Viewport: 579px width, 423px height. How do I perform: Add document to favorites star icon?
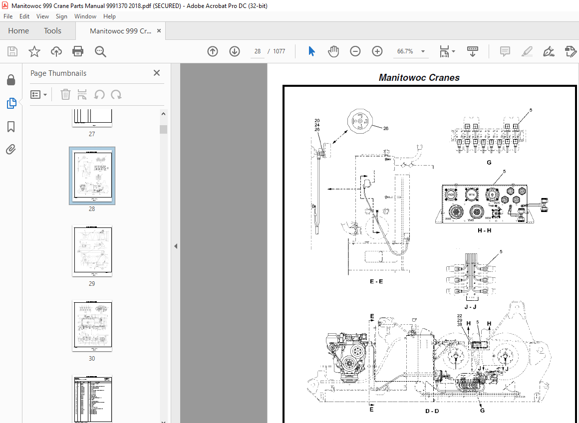(34, 51)
